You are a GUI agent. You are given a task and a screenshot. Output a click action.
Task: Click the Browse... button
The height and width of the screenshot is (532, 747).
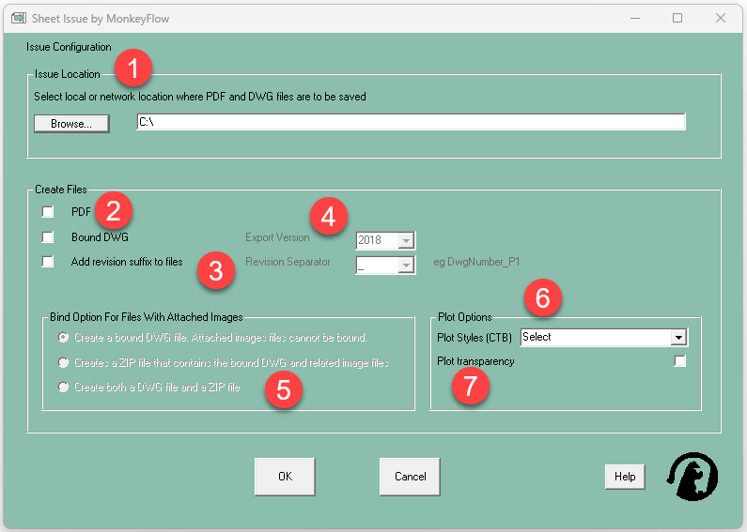[71, 124]
